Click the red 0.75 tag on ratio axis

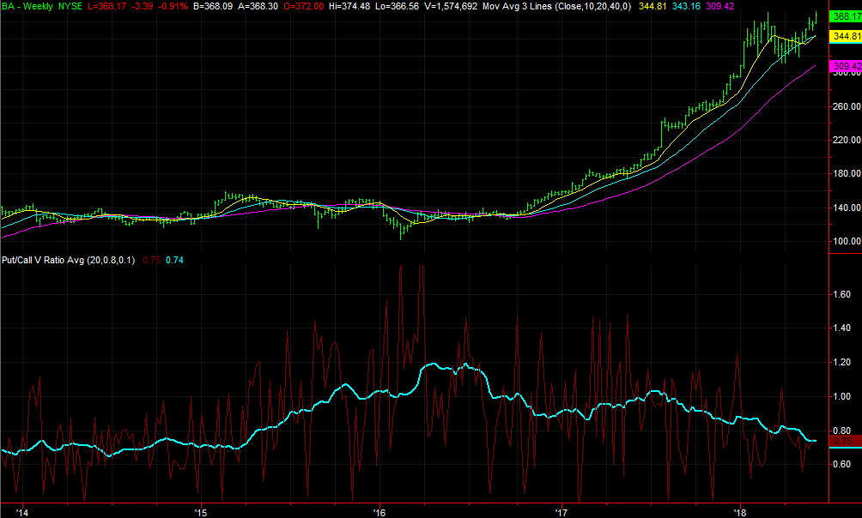(846, 441)
